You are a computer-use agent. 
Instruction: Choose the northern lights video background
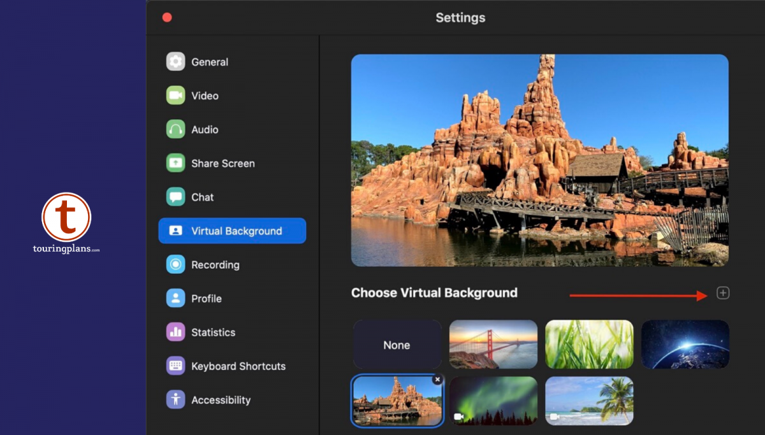click(x=493, y=401)
